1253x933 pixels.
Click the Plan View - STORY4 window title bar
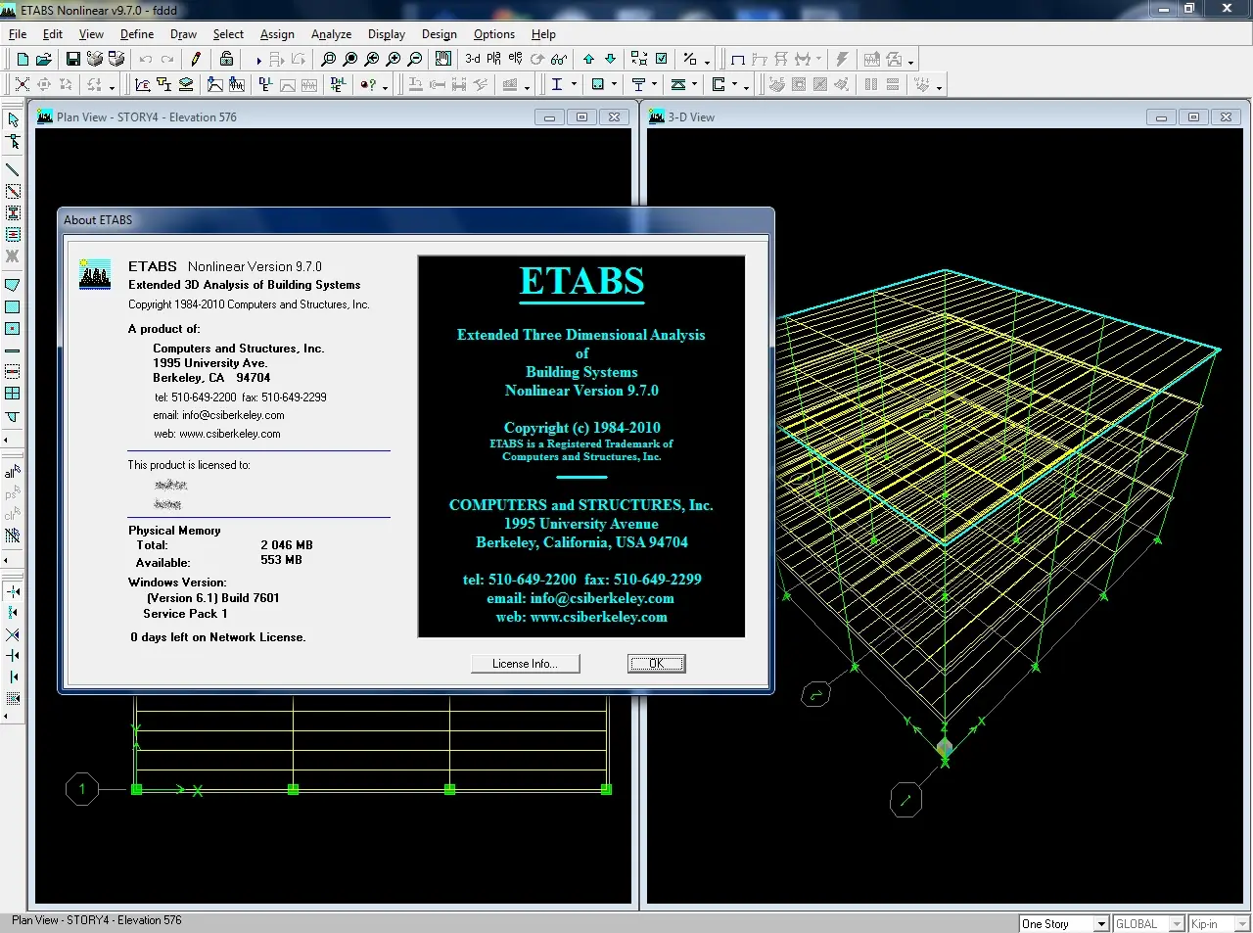334,117
